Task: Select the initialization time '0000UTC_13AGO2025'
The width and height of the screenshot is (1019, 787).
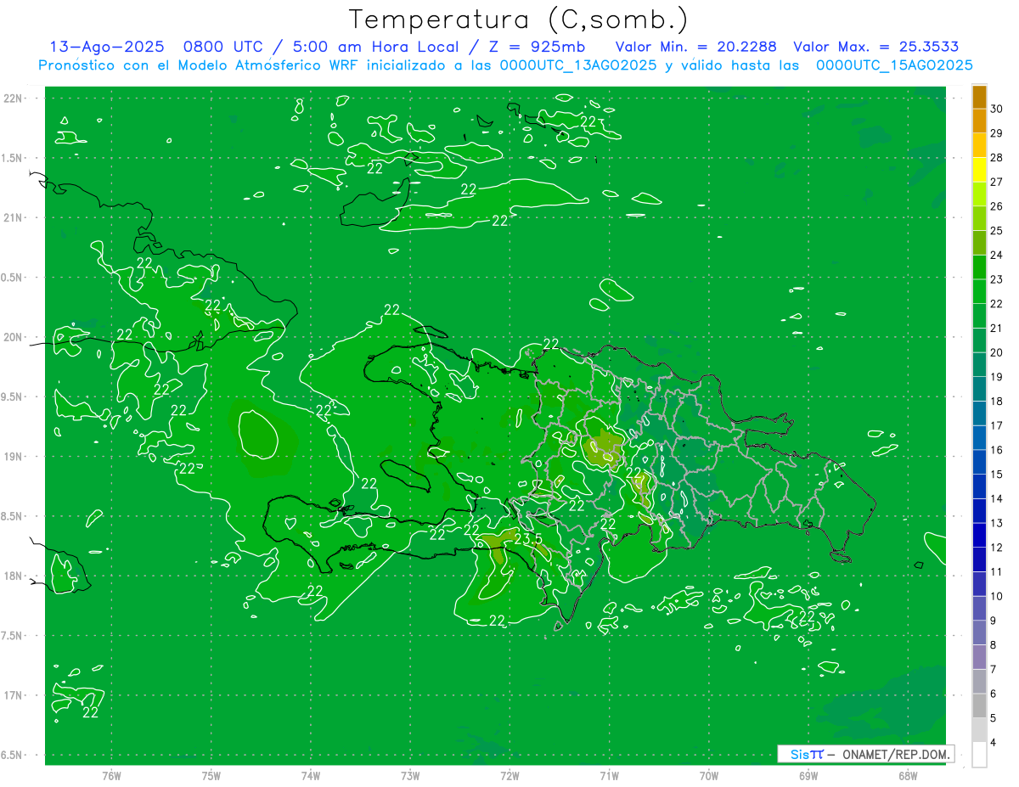Action: coord(577,65)
